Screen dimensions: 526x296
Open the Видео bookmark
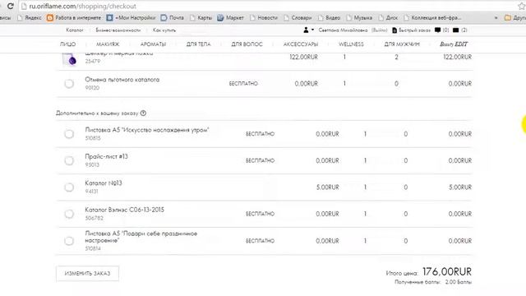pyautogui.click(x=329, y=18)
